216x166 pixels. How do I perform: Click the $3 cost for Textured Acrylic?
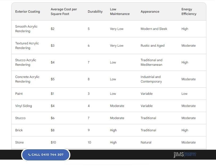point(53,46)
